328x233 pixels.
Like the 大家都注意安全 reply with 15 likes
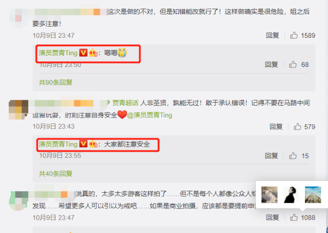[293, 156]
